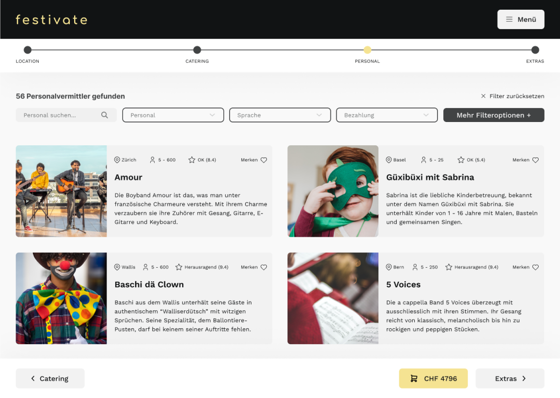Click the magnifier icon in search field

coord(105,115)
